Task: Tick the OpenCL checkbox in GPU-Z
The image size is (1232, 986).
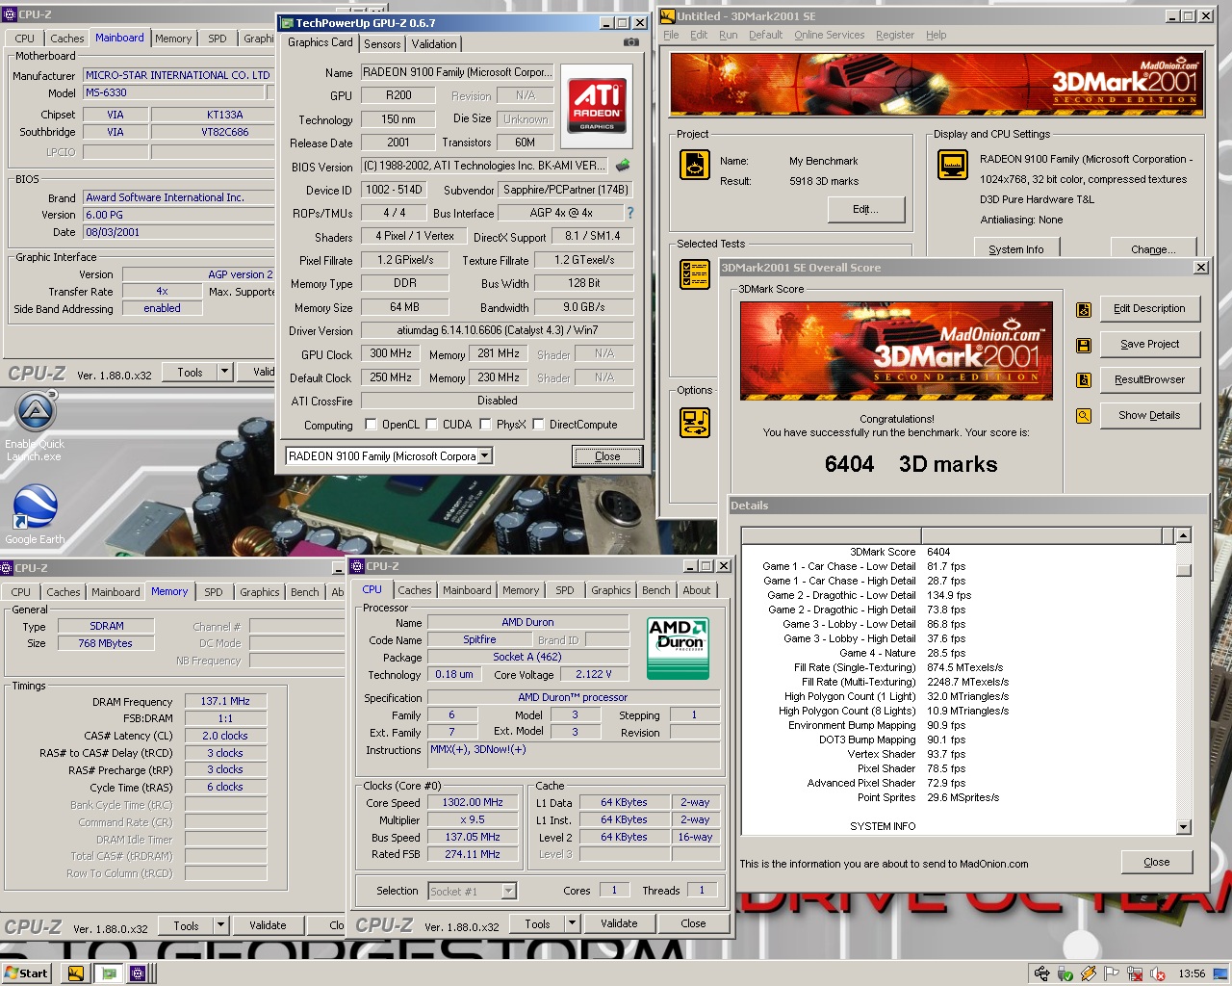Action: [372, 424]
